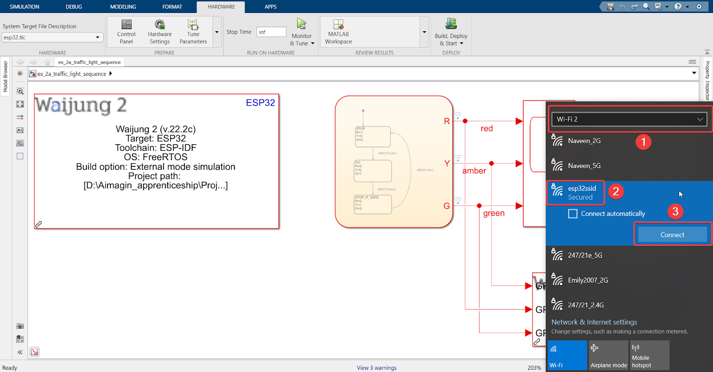Navigate back in the model canvas
Screen dimensions: 713x372
pyautogui.click(x=20, y=62)
